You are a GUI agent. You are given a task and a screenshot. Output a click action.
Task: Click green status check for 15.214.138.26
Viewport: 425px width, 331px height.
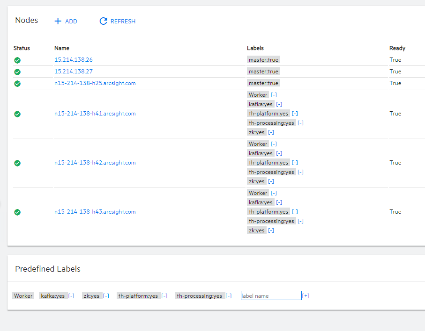click(17, 60)
